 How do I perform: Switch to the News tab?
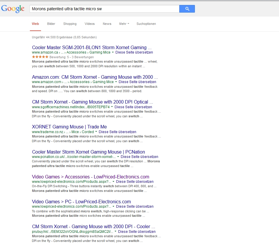[107, 24]
